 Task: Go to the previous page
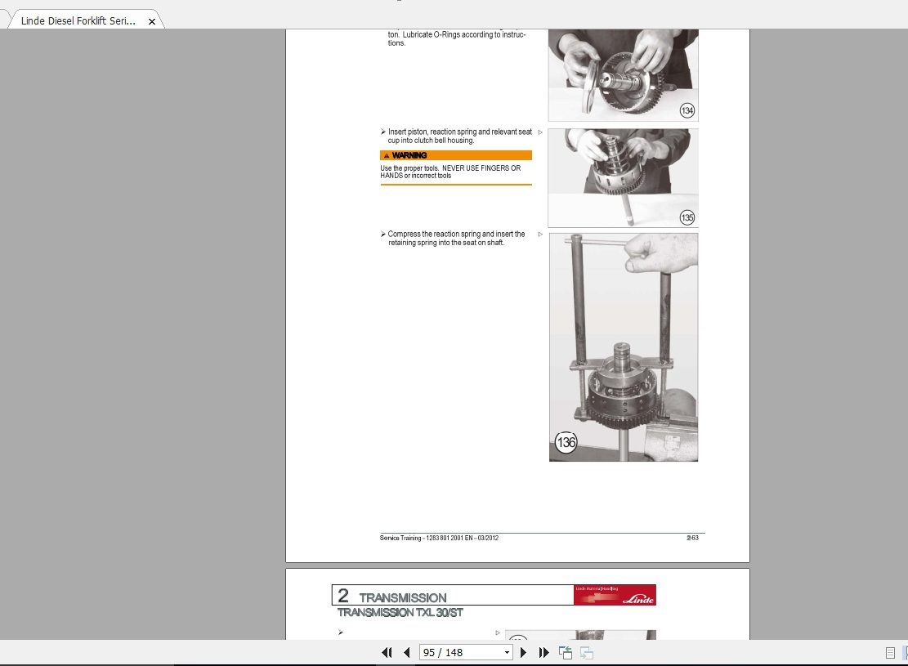click(x=406, y=653)
